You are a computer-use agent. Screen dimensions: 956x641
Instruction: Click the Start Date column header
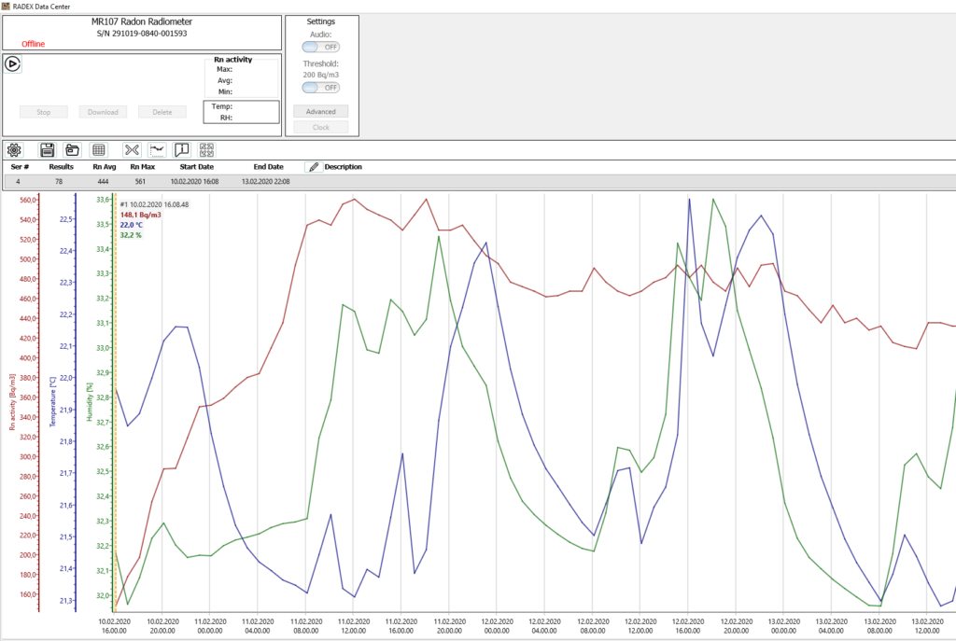coord(197,167)
